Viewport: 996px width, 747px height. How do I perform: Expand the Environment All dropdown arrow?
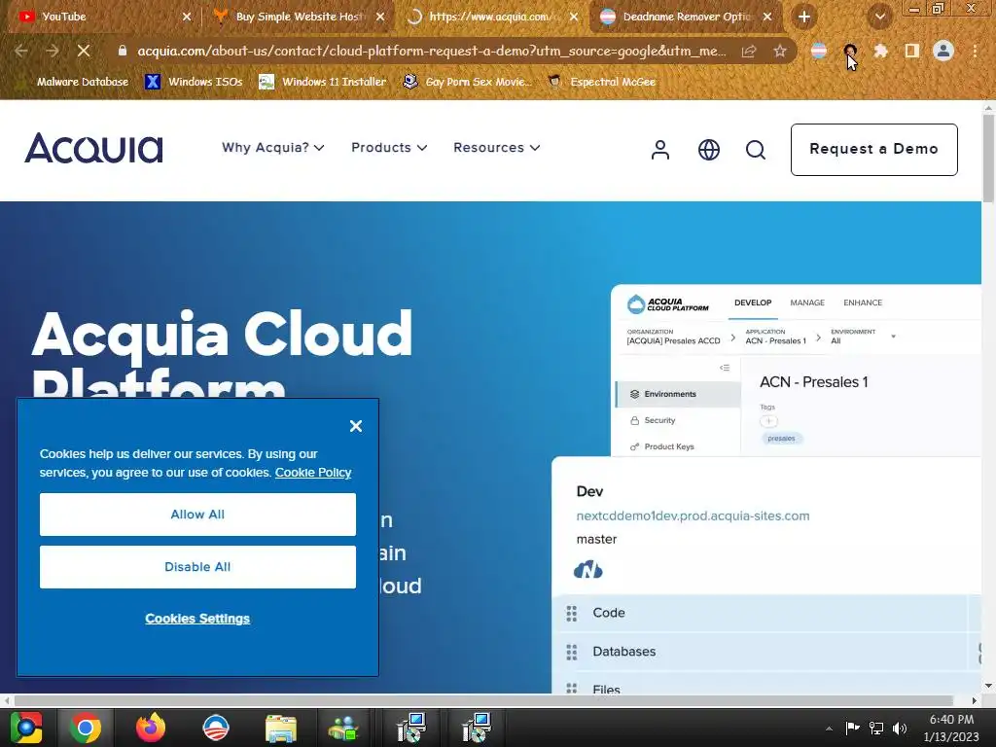click(893, 337)
